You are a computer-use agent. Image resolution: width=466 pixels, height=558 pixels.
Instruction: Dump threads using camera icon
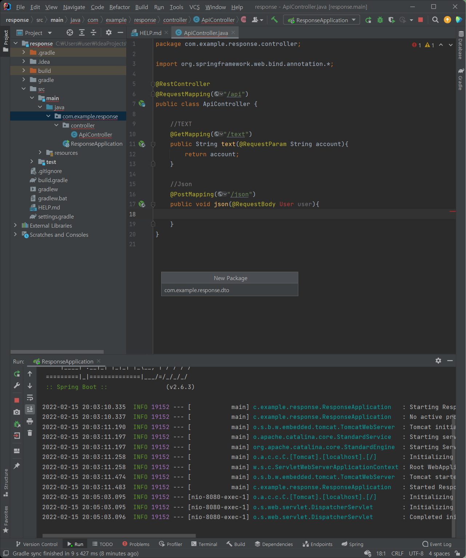17,412
